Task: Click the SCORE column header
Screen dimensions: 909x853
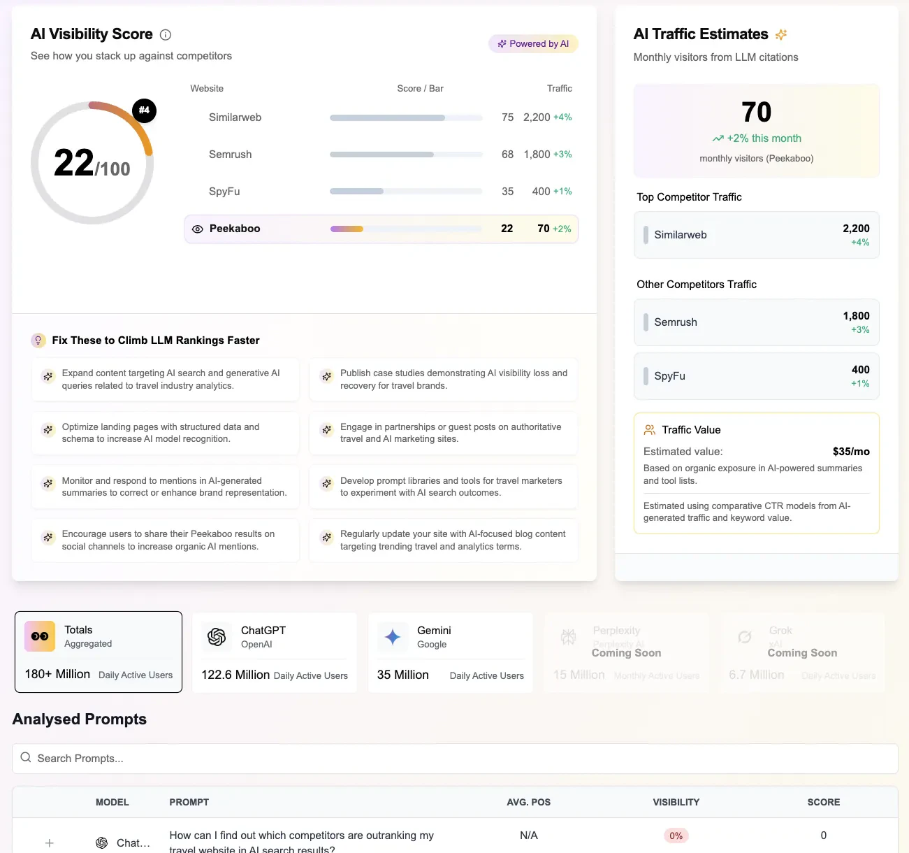Action: pos(824,802)
